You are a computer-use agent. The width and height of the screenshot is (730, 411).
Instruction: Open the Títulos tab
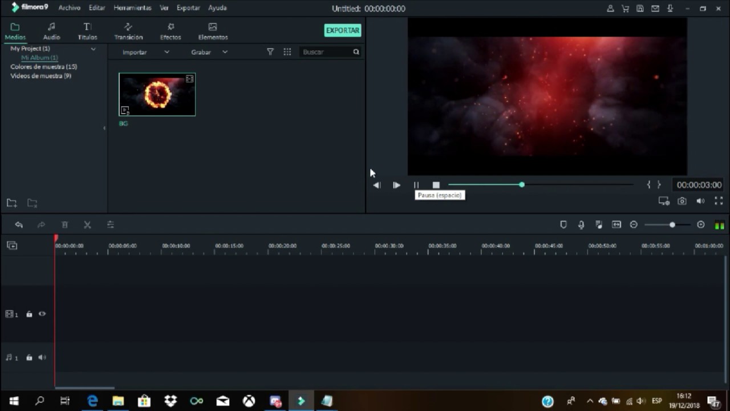pos(87,31)
